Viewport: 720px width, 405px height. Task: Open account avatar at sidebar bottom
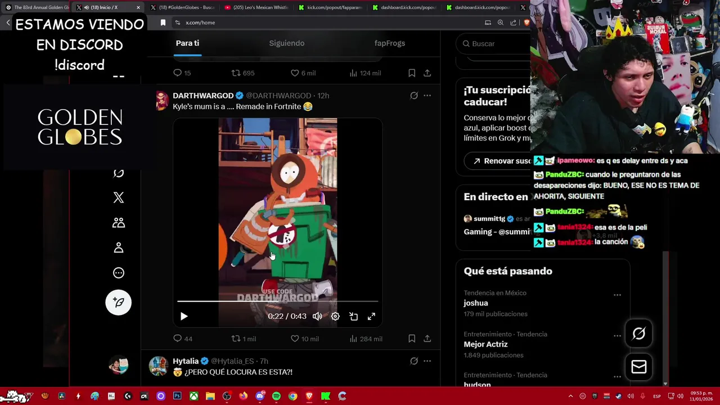tap(118, 365)
